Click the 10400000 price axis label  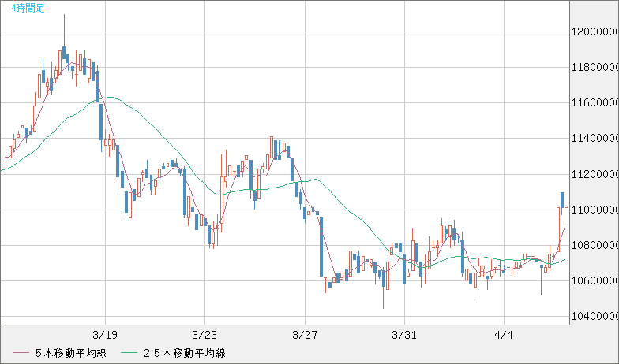(595, 317)
